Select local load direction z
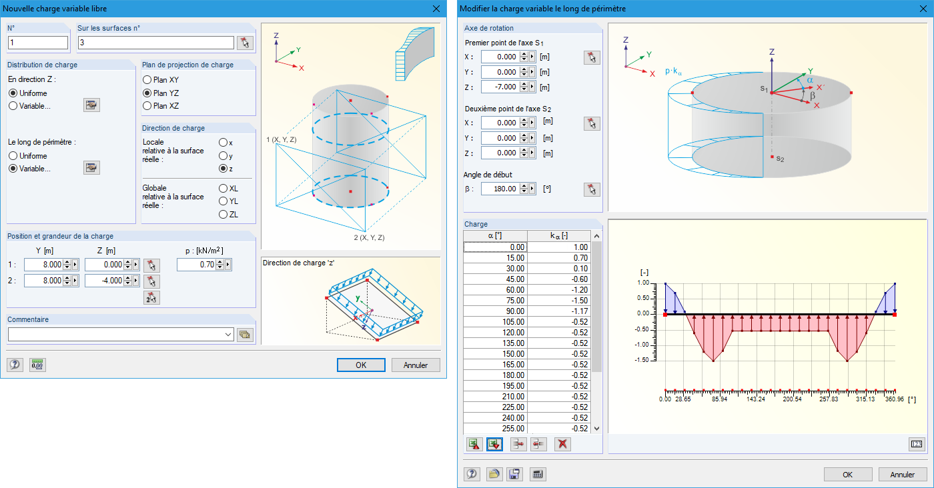Viewport: 934px width, 488px height. [x=226, y=169]
